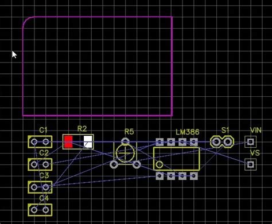This screenshot has width=272, height=224.
Task: Select the left pad of capacitor C4
Action: [34, 210]
